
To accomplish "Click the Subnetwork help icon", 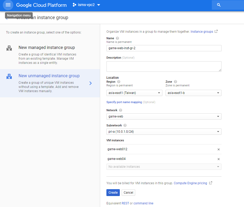I will 125,125.
